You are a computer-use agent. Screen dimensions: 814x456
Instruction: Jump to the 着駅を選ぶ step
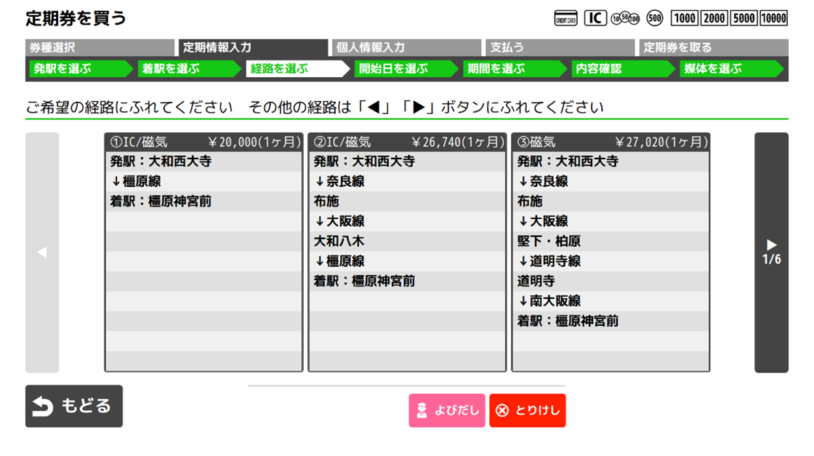tap(188, 69)
